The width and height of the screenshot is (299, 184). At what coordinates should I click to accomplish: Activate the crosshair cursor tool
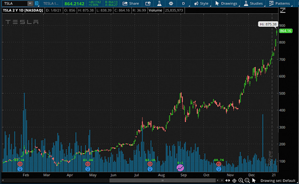[234, 180]
